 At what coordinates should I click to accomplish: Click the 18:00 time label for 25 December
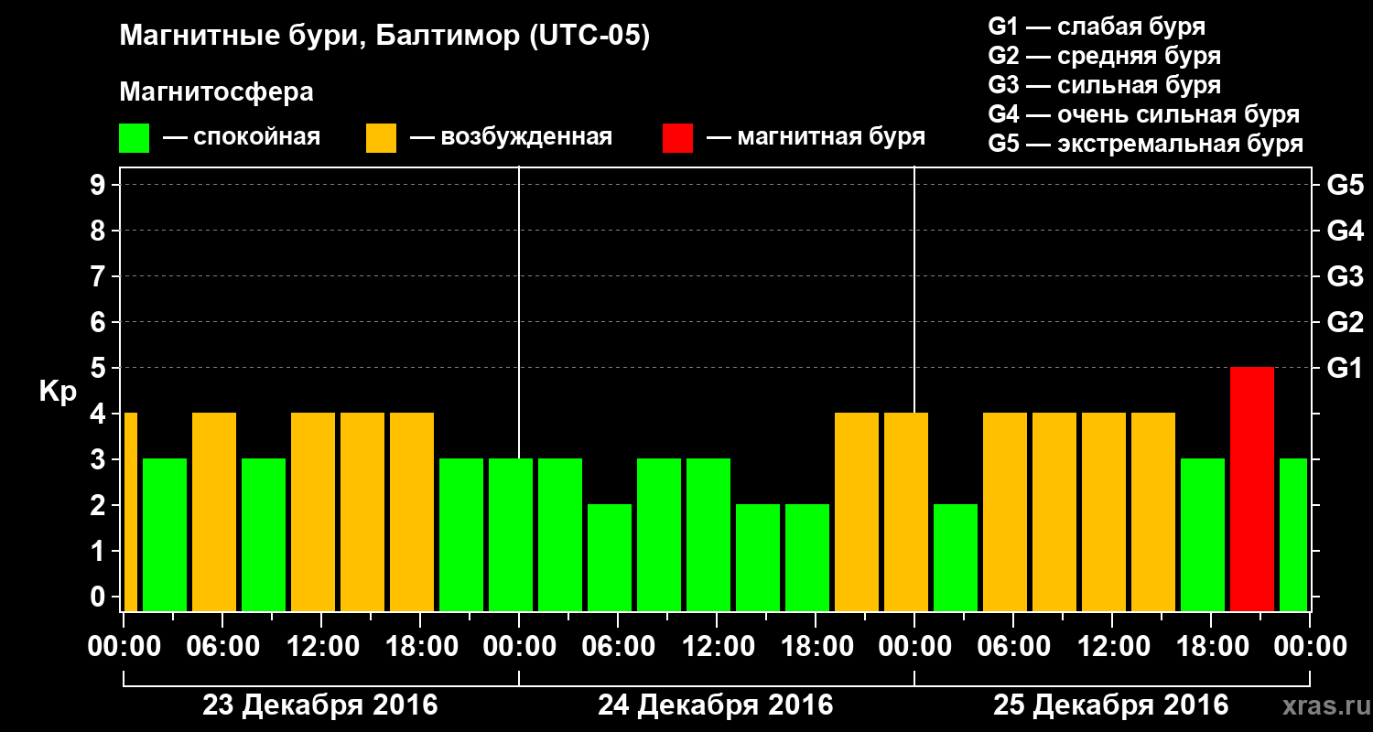1211,646
